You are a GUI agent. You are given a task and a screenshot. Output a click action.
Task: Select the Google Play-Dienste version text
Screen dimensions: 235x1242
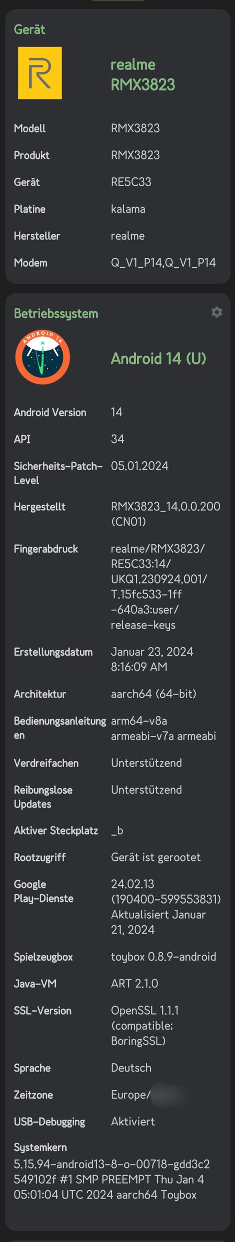click(166, 907)
